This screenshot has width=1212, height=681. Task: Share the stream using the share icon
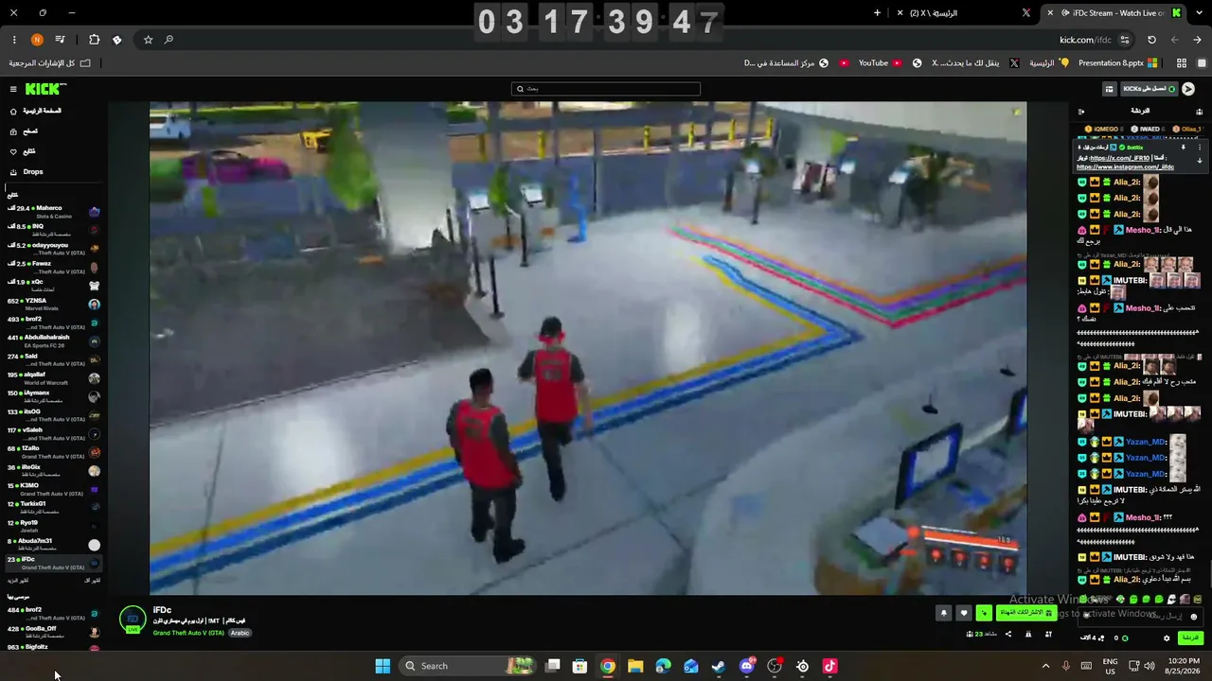click(x=1007, y=634)
